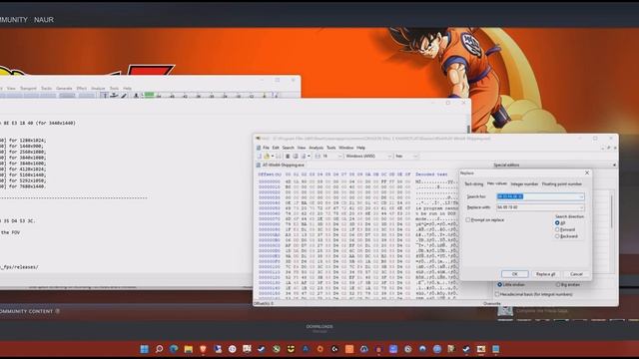Click the '(for 3440x1440)' line in Notepad
The image size is (639, 359).
point(56,123)
